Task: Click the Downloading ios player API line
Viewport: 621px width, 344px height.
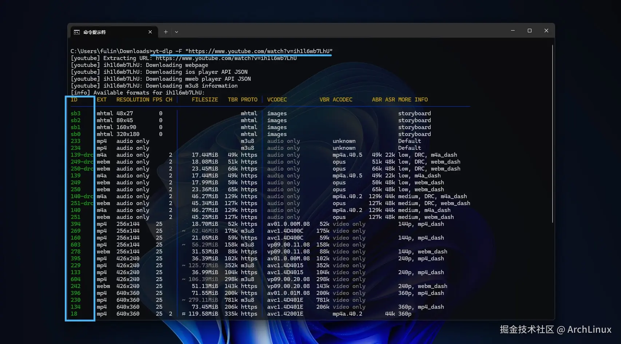Action: (x=159, y=72)
